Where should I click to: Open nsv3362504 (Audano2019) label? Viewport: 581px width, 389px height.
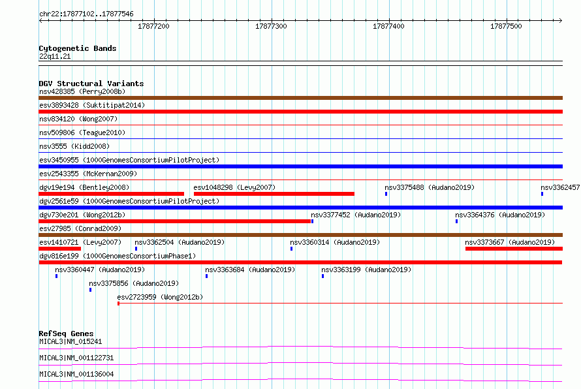180,242
